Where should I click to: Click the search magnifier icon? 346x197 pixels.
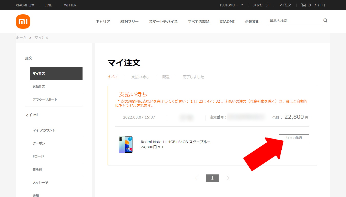pos(325,21)
